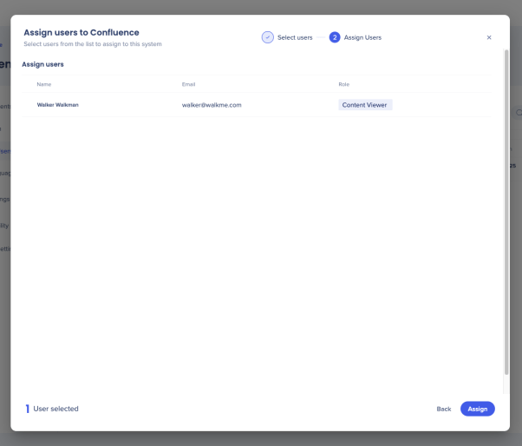Click the 'Assign users to Confluence' title

pos(81,33)
